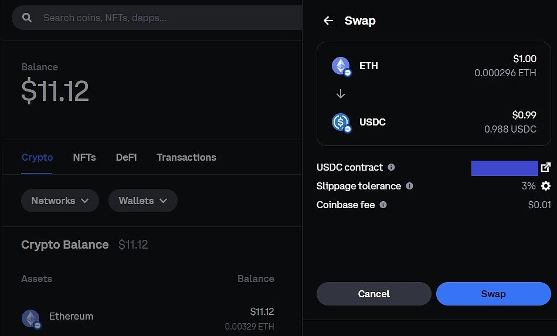Show info for USDC contract

click(x=391, y=167)
